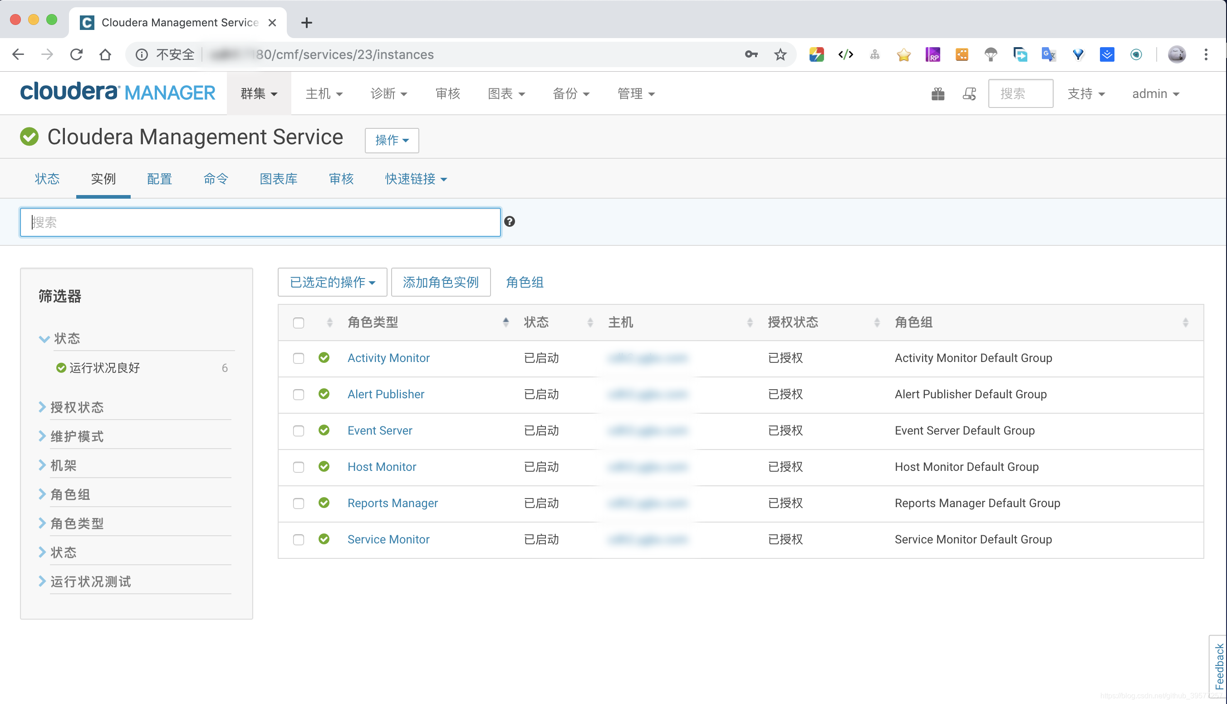Open the 审核 item in top navigation
Screen dimensions: 1227x704
click(x=447, y=94)
